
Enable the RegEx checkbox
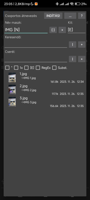coord(38,68)
